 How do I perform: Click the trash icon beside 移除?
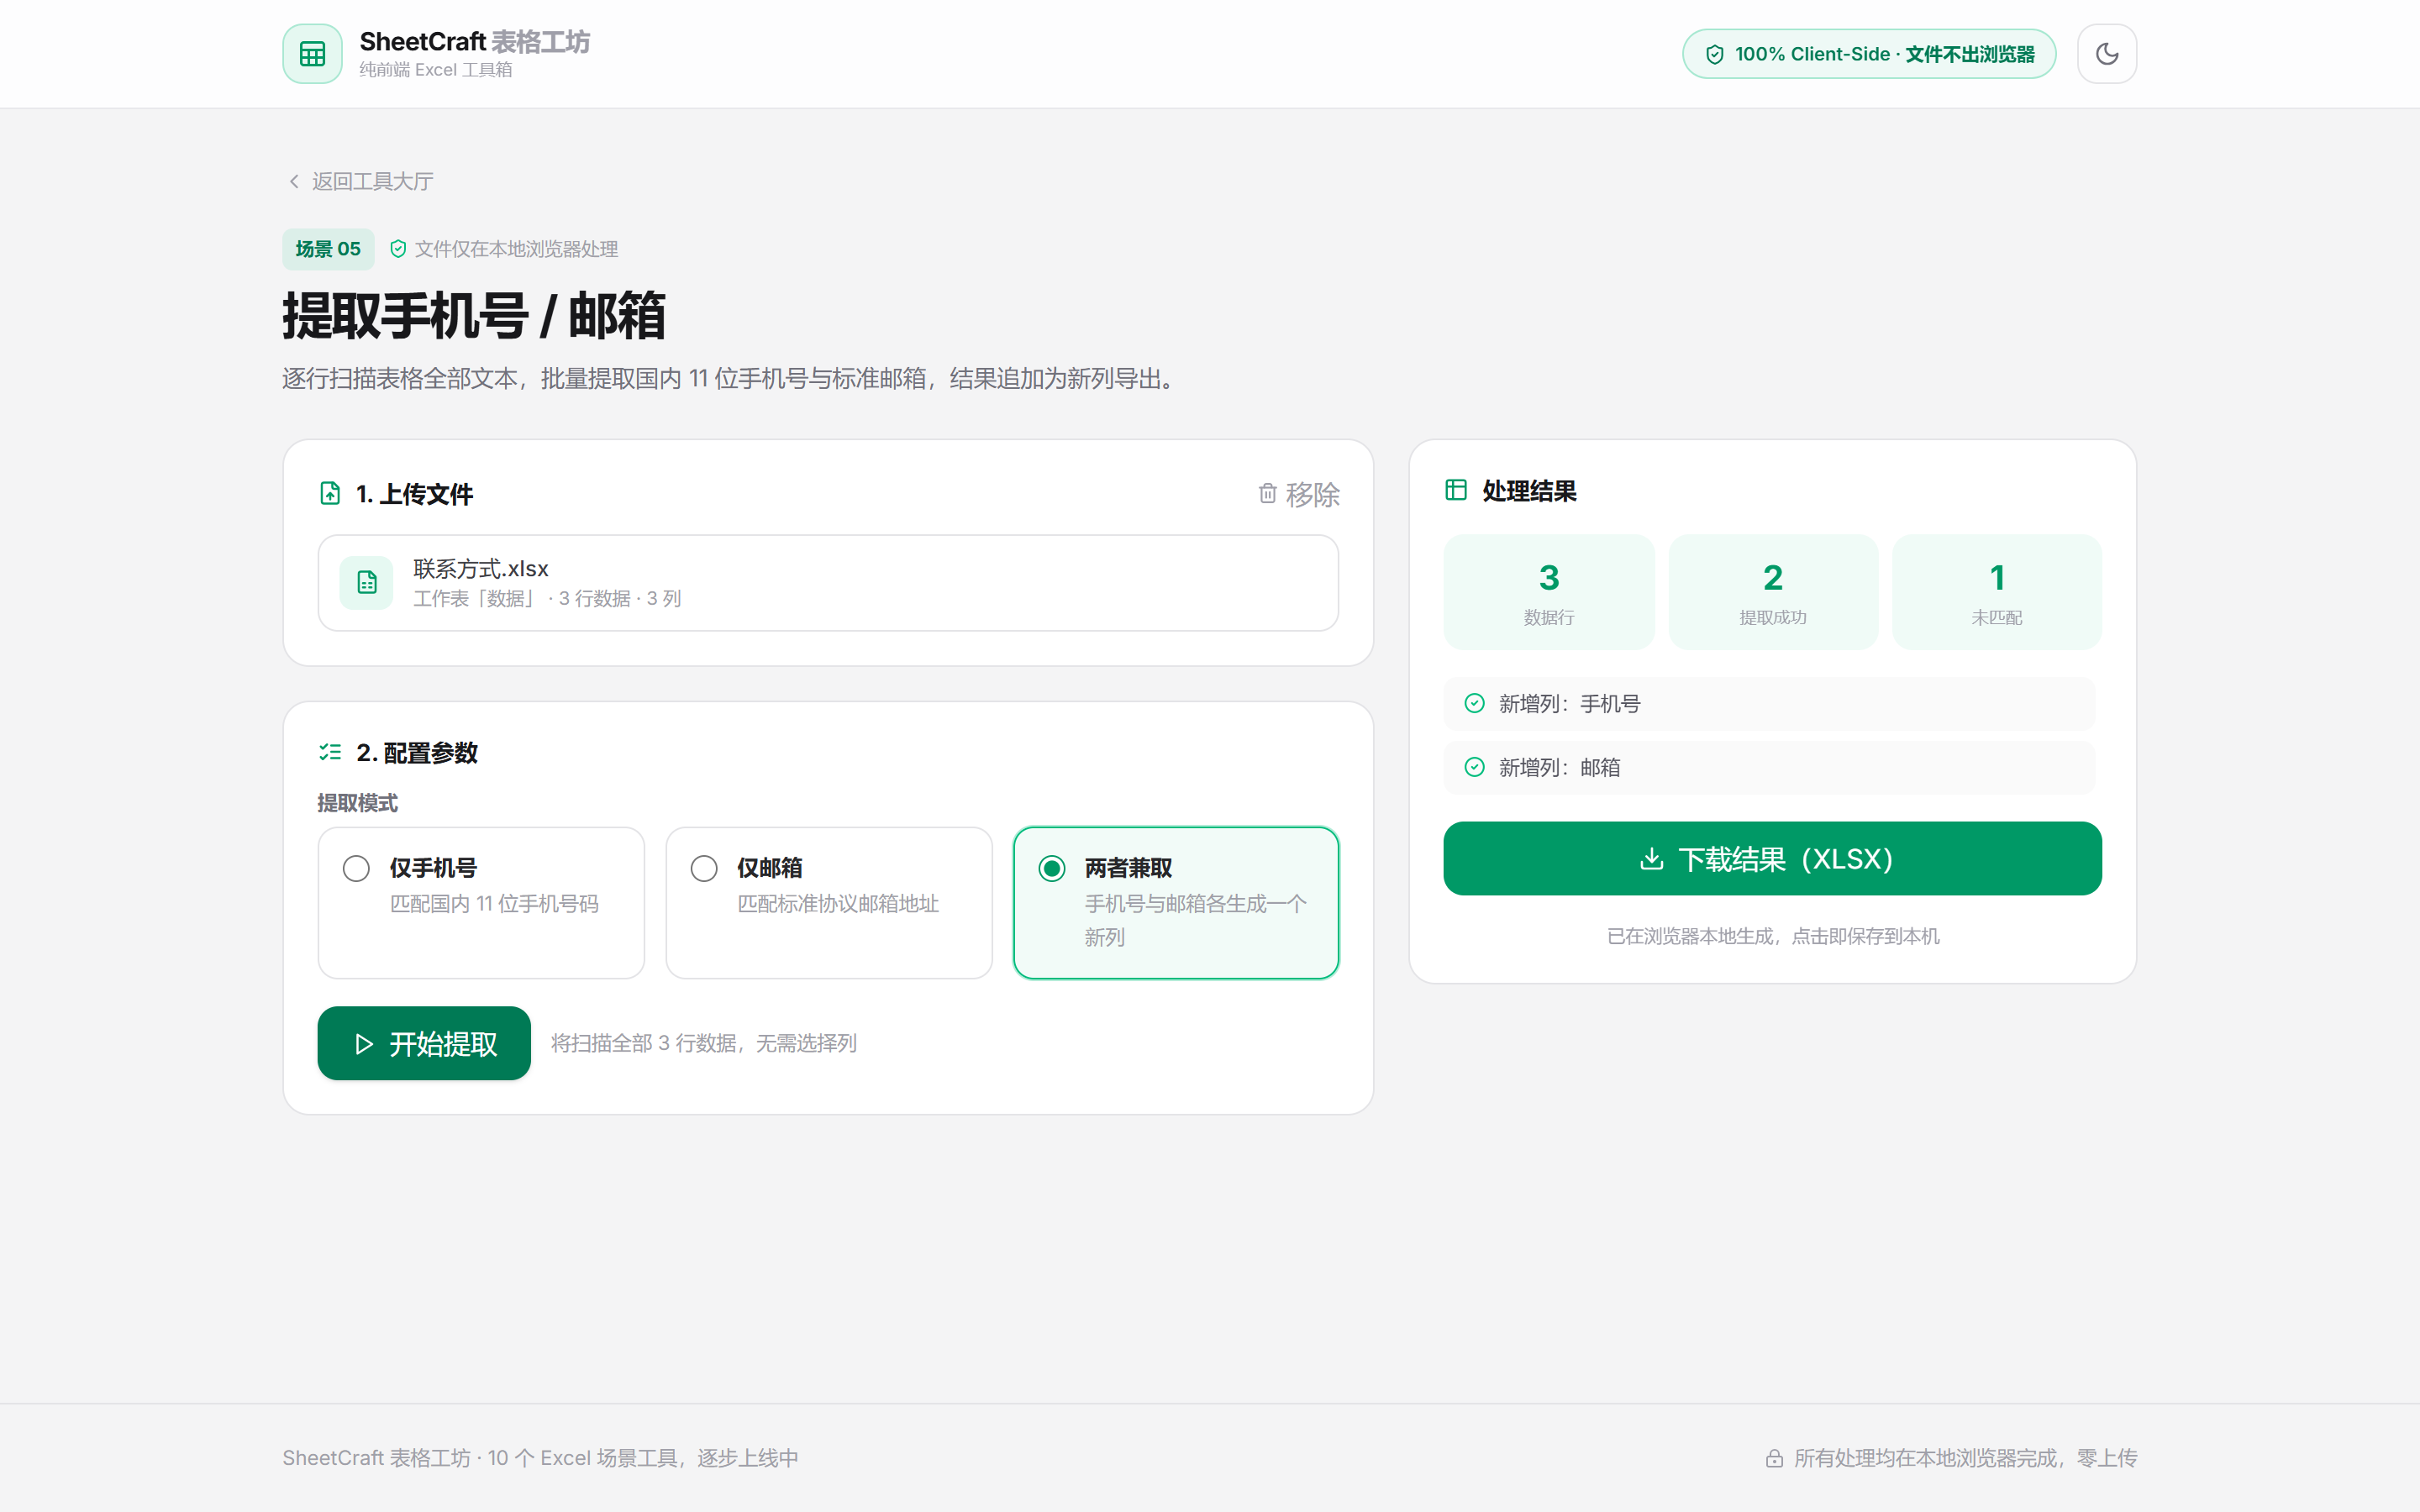1267,493
